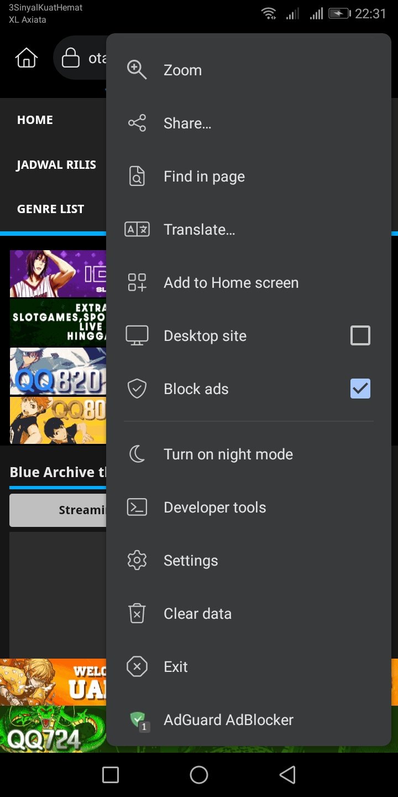This screenshot has width=398, height=797.
Task: Tap the Translate icon
Action: tap(137, 230)
